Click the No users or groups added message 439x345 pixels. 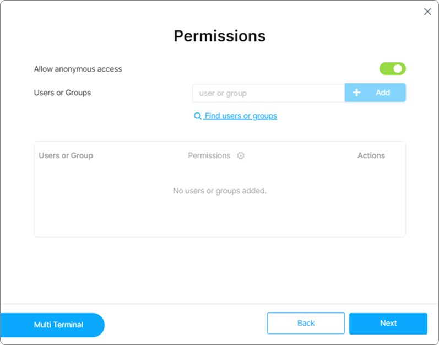click(x=219, y=191)
